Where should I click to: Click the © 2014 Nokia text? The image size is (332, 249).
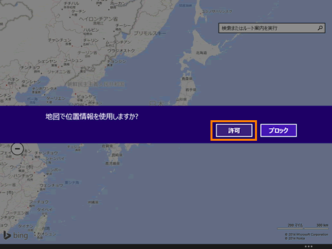pyautogui.click(x=295, y=238)
